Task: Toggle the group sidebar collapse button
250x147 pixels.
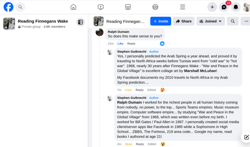Action: [80, 22]
